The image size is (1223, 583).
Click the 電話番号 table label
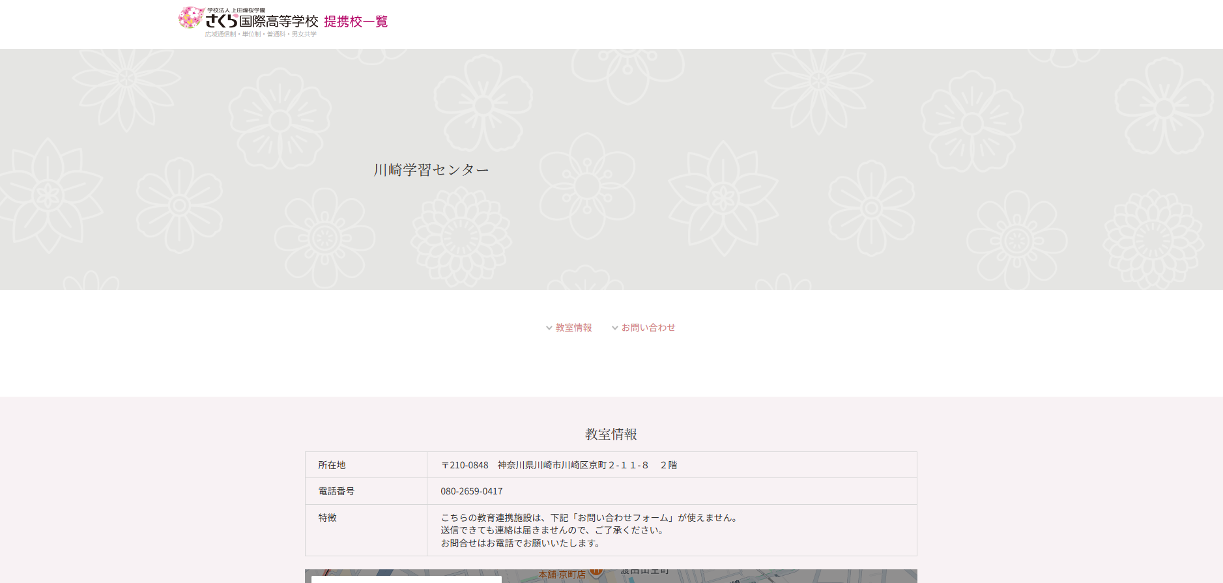click(336, 491)
